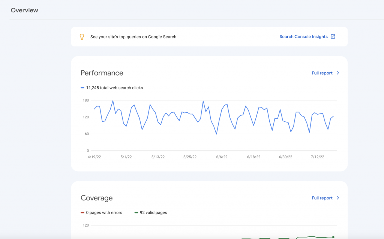Click the 7/12/22 date label on the chart axis

(317, 157)
